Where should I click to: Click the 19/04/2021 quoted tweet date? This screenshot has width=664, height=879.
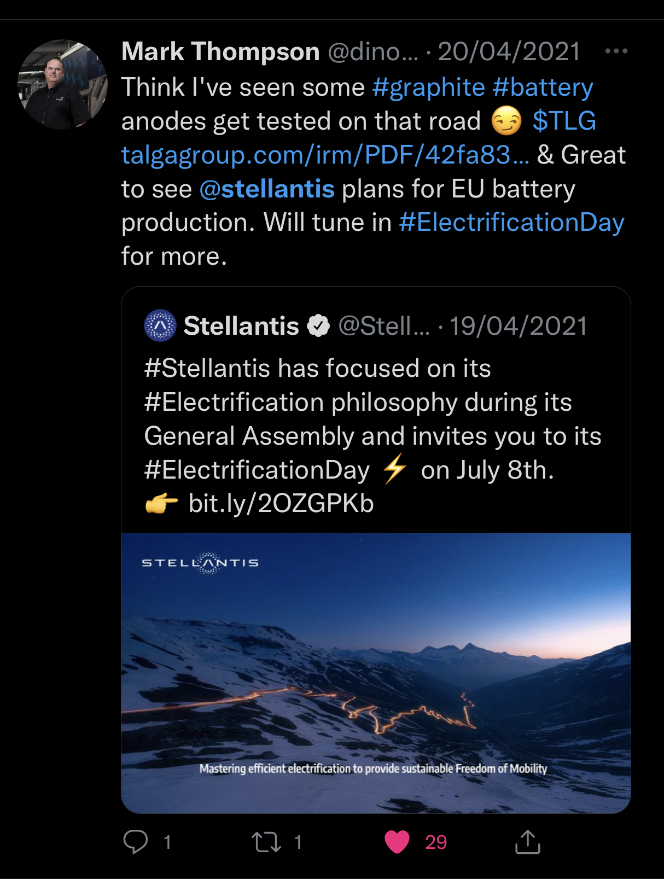pos(518,326)
